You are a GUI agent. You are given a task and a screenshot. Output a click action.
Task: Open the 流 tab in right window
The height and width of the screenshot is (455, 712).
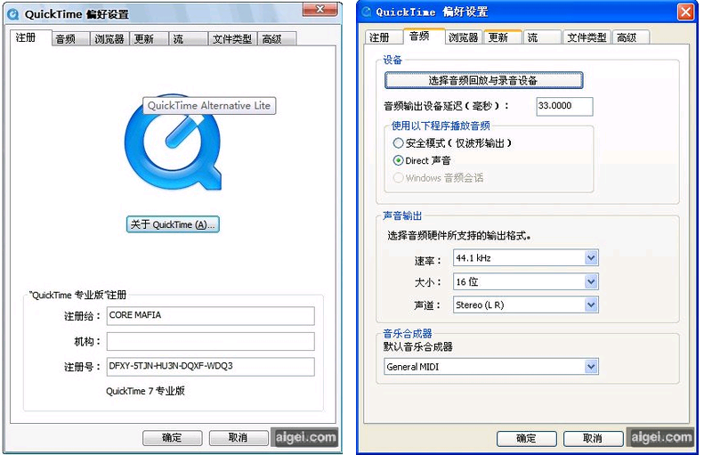(x=542, y=37)
